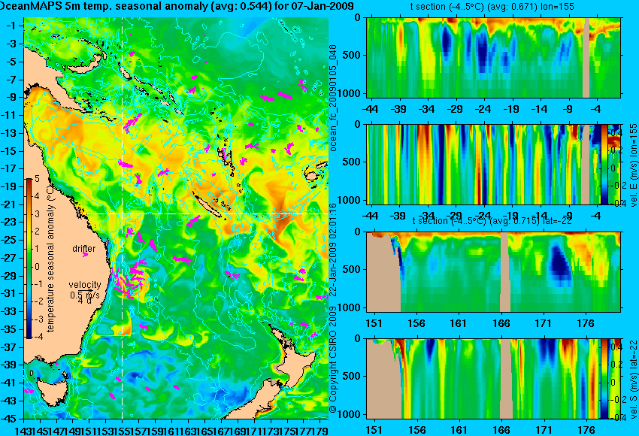Viewport: 639px width, 436px height.
Task: Click the magenta drifter marker below the drifter label
Action: pyautogui.click(x=85, y=255)
